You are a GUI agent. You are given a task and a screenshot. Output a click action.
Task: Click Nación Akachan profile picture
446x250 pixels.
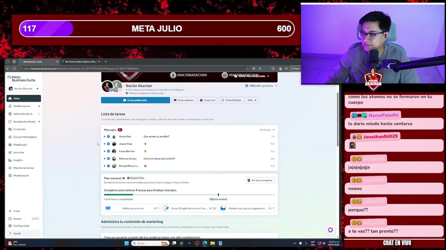(x=107, y=87)
